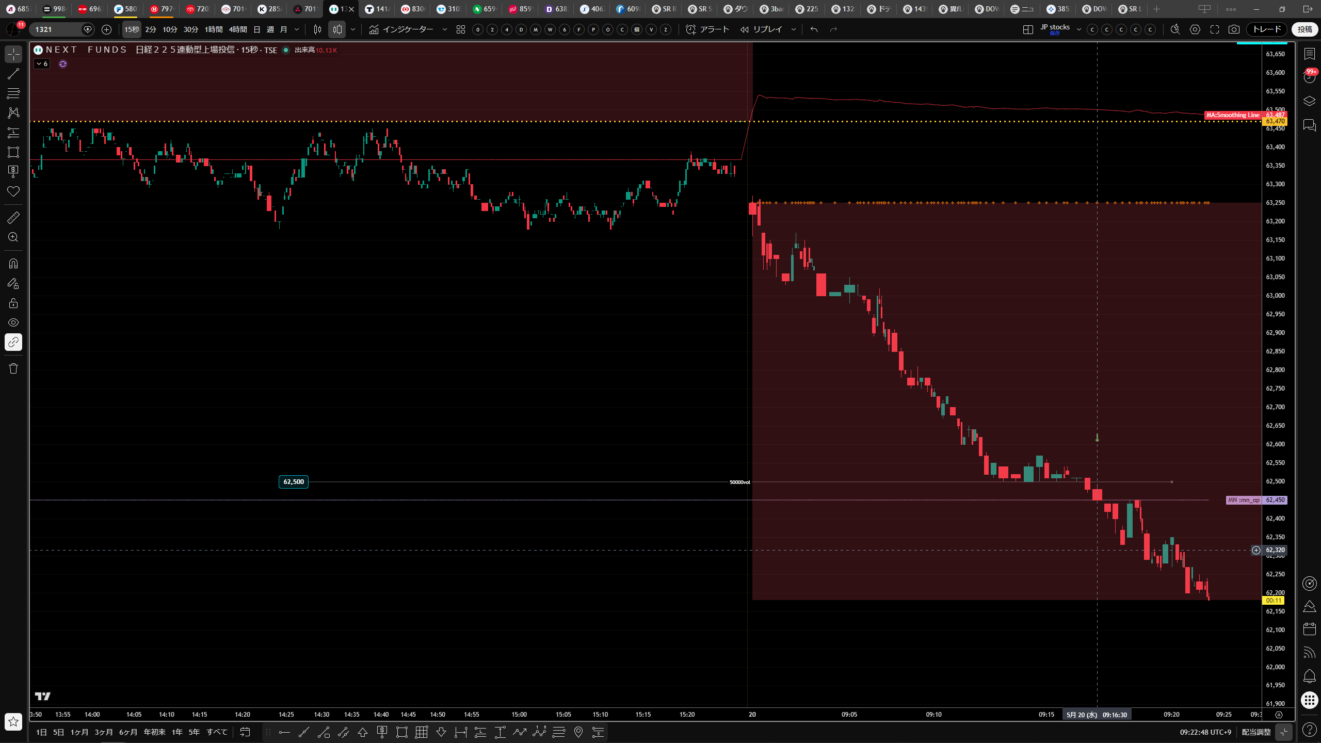
Task: Open the ダウ tab
Action: click(736, 9)
